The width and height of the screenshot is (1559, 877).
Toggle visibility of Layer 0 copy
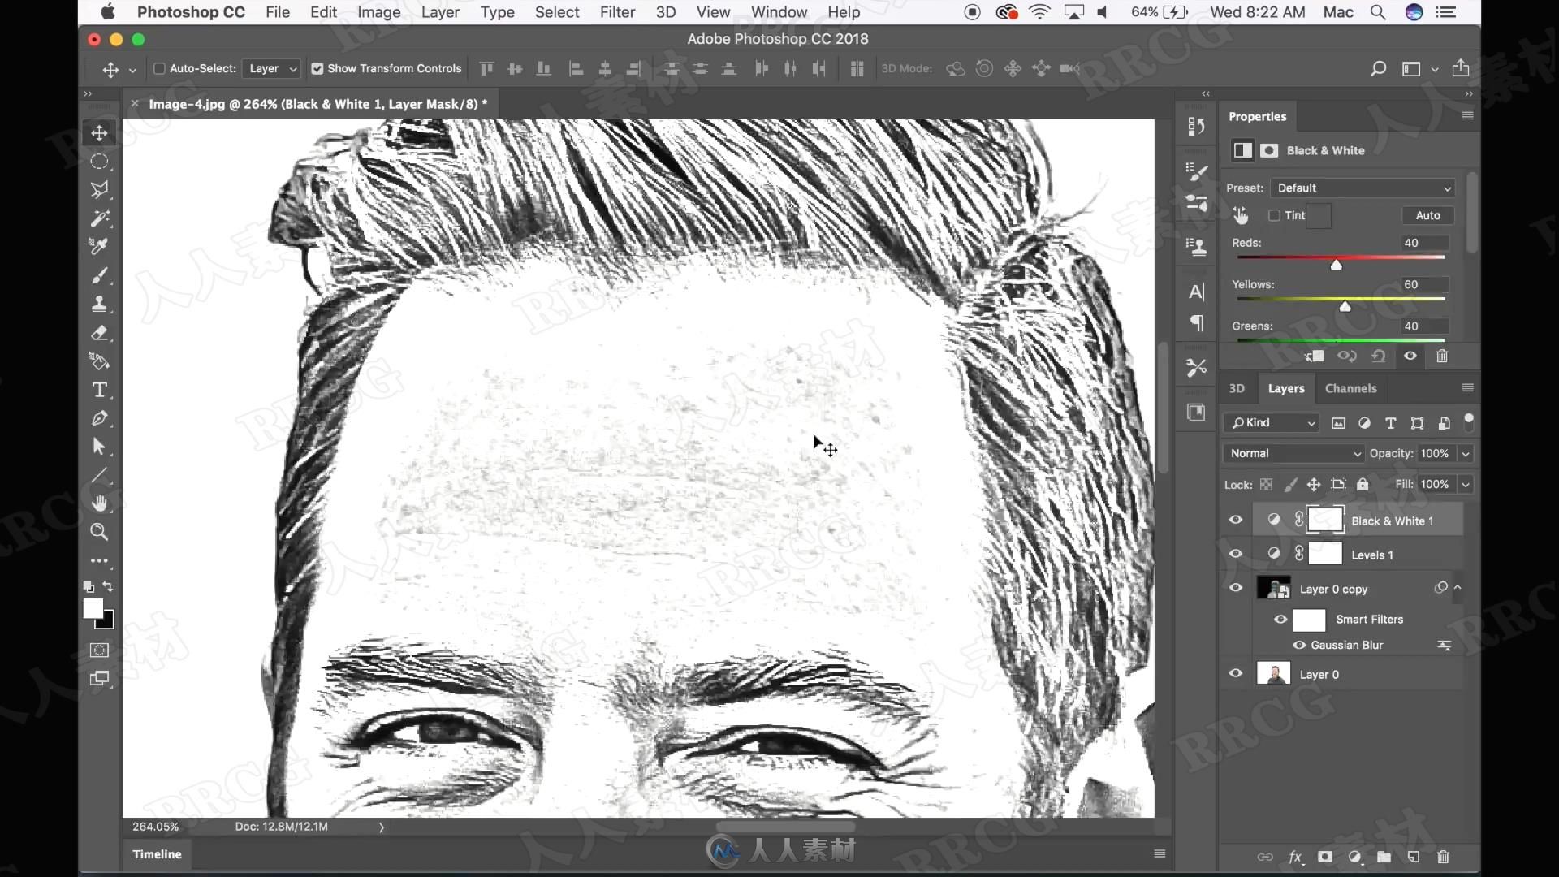(1236, 588)
